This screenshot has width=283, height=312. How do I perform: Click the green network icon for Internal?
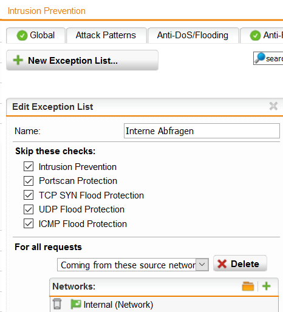point(76,304)
